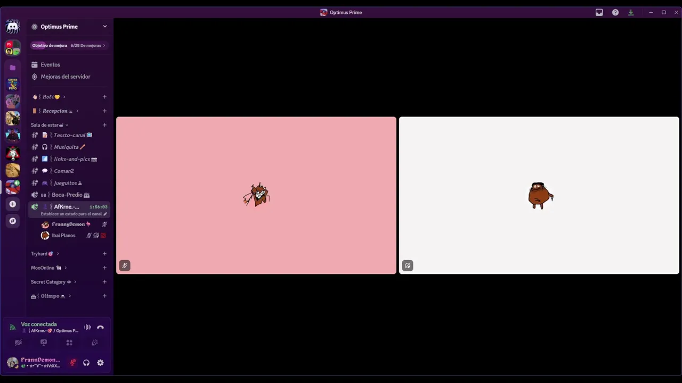The width and height of the screenshot is (682, 383).
Task: Toggle the microphone mute button
Action: point(72,363)
